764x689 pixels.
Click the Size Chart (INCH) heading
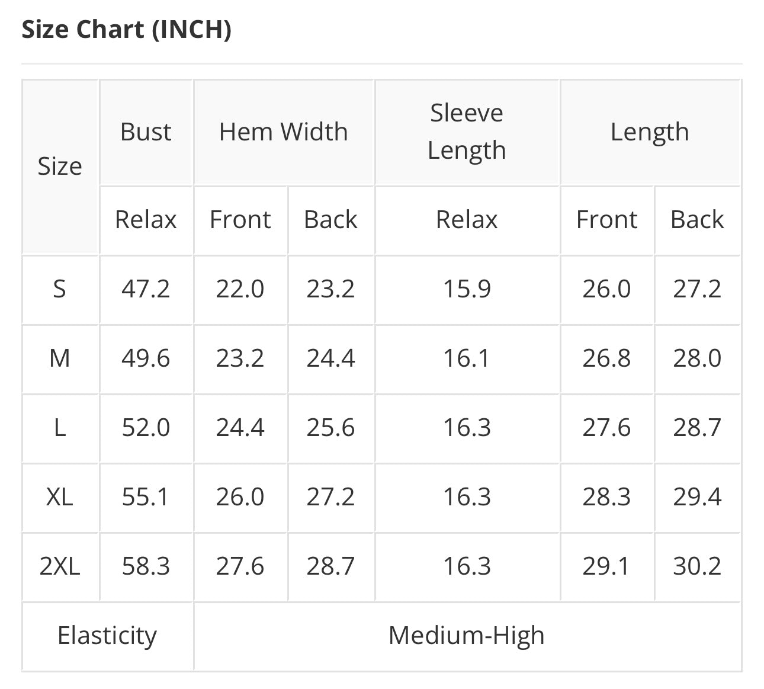[126, 29]
